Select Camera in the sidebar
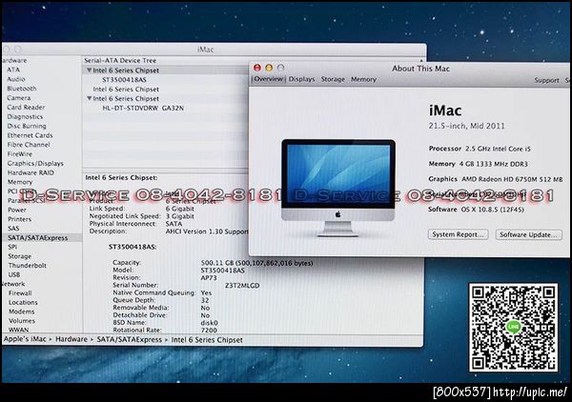The height and width of the screenshot is (402, 572). (19, 98)
